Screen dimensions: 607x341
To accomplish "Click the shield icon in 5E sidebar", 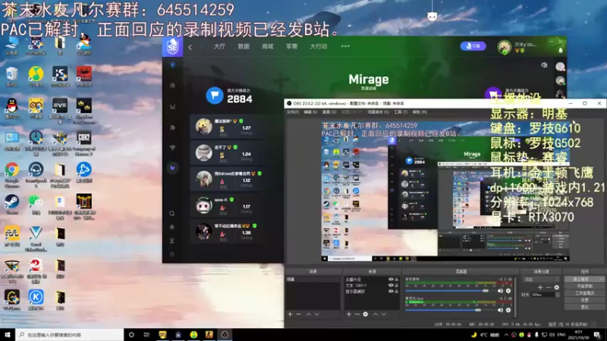I will click(x=173, y=64).
